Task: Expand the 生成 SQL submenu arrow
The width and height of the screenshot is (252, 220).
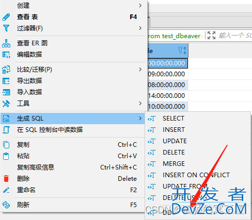Action: pyautogui.click(x=140, y=119)
